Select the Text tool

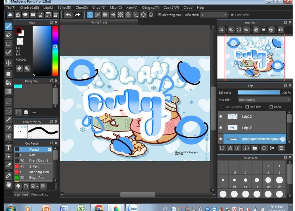pyautogui.click(x=8, y=147)
